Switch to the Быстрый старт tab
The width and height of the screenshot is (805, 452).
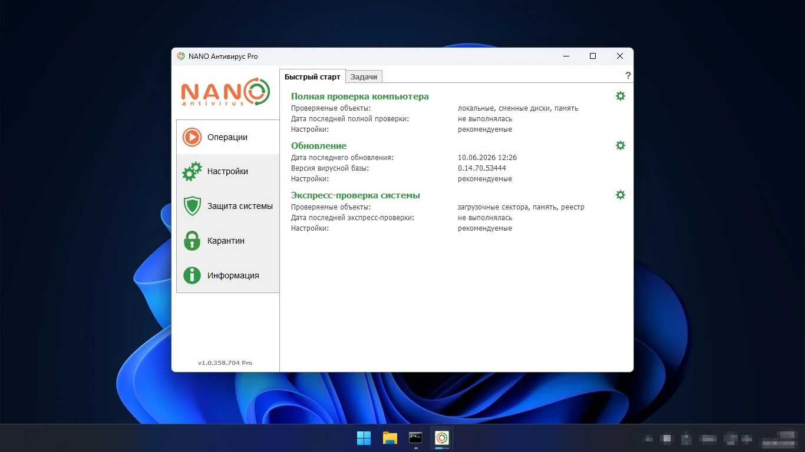pos(312,77)
